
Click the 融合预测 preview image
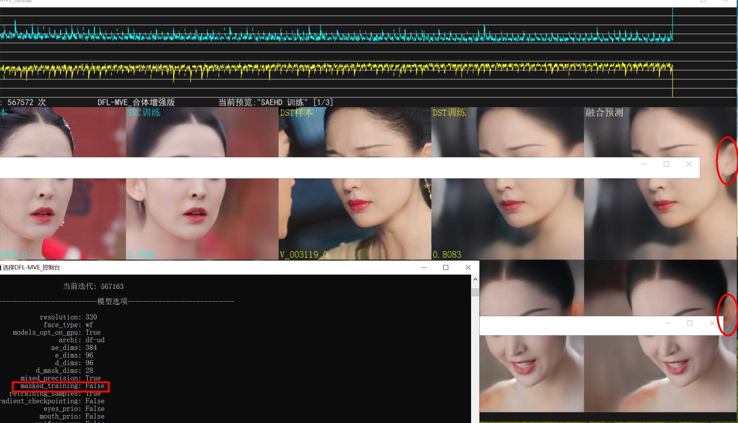[660, 183]
